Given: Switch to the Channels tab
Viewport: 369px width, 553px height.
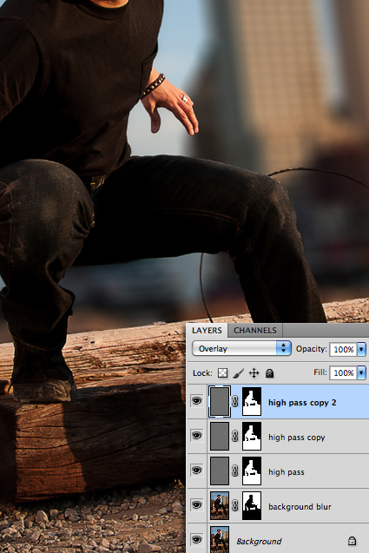Looking at the screenshot, I should tap(255, 331).
